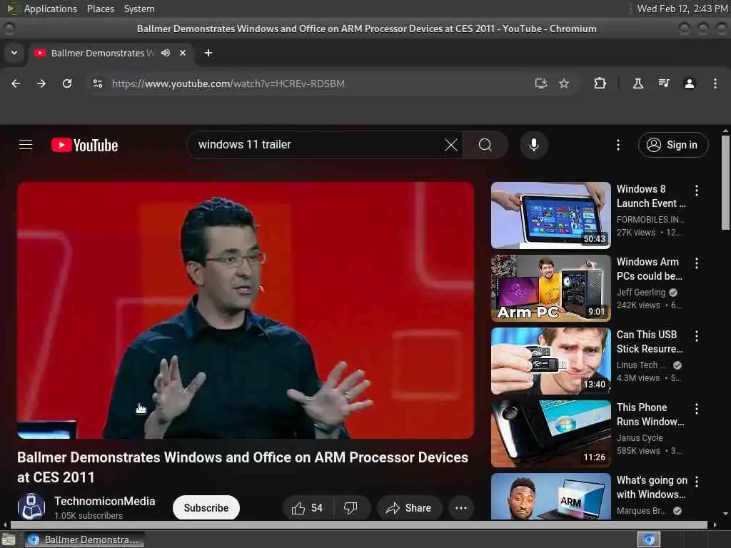Click the URL address field

click(x=322, y=83)
